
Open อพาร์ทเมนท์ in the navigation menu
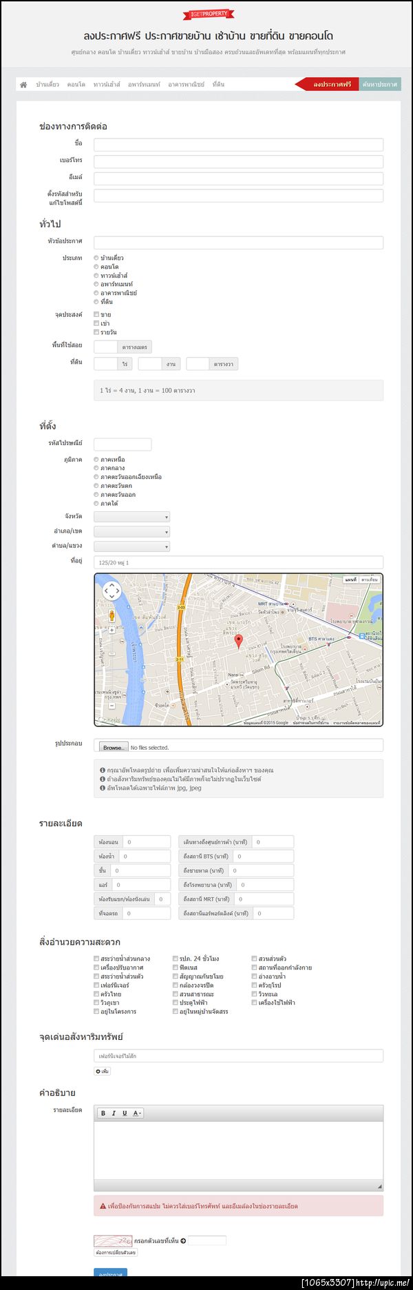point(144,84)
